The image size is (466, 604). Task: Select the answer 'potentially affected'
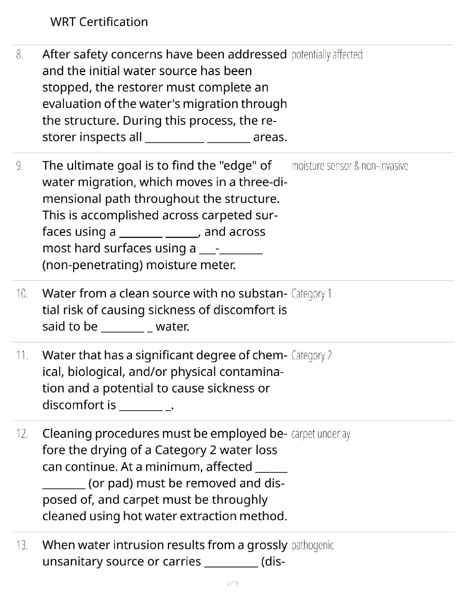pos(327,55)
